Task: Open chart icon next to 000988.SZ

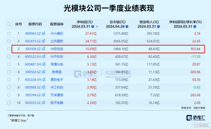Action: (43, 87)
